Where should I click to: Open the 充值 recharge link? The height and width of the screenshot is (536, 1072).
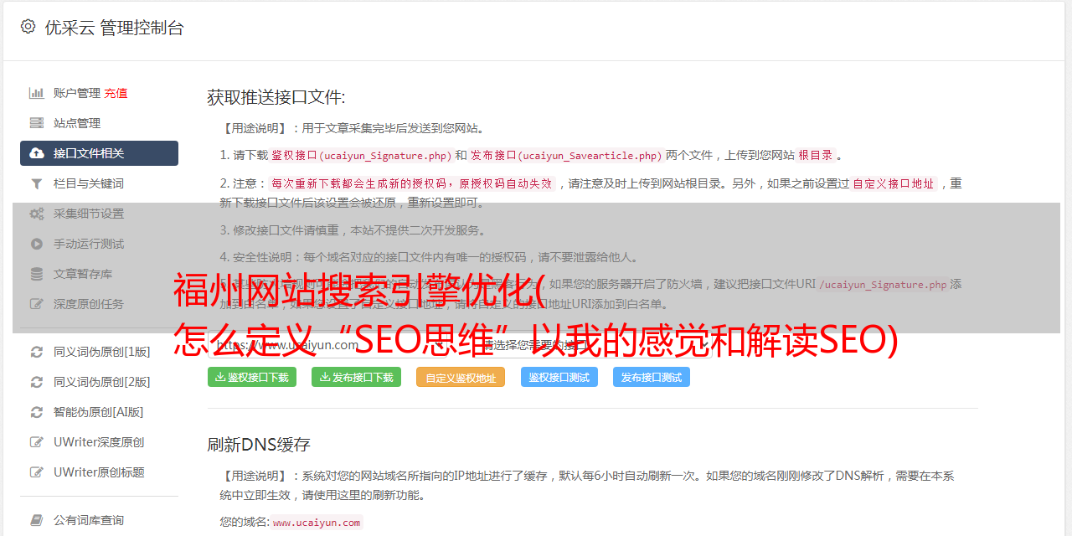116,93
